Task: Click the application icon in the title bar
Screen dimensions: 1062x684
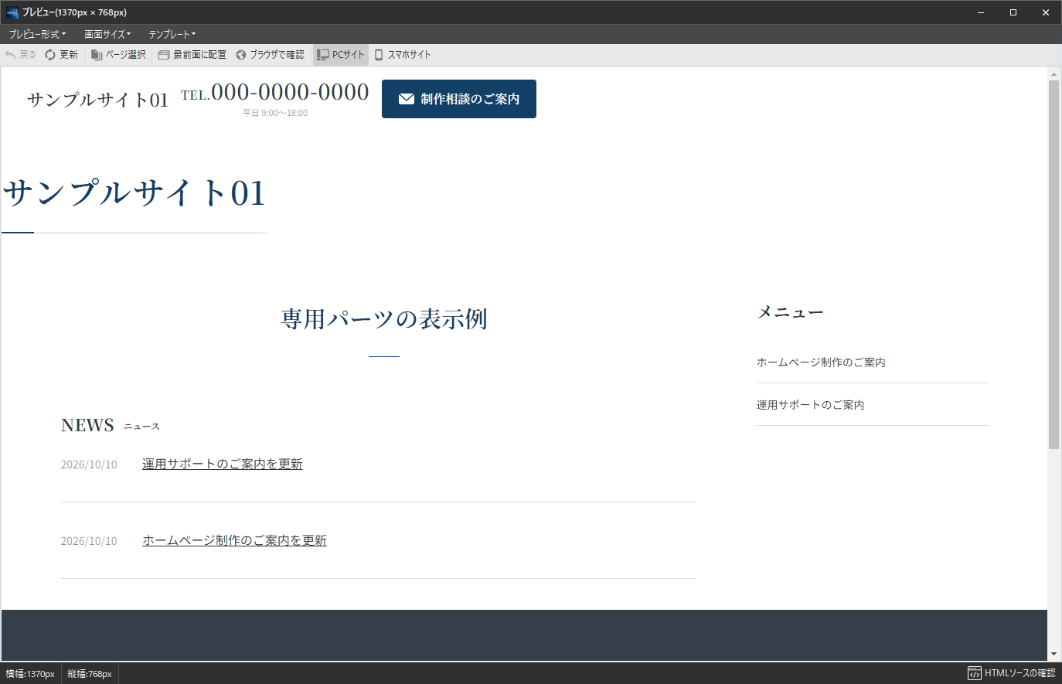Action: pyautogui.click(x=12, y=12)
